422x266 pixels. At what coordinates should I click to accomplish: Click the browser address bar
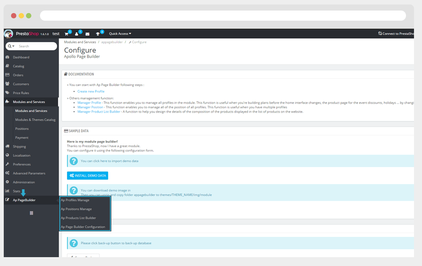coord(223,16)
